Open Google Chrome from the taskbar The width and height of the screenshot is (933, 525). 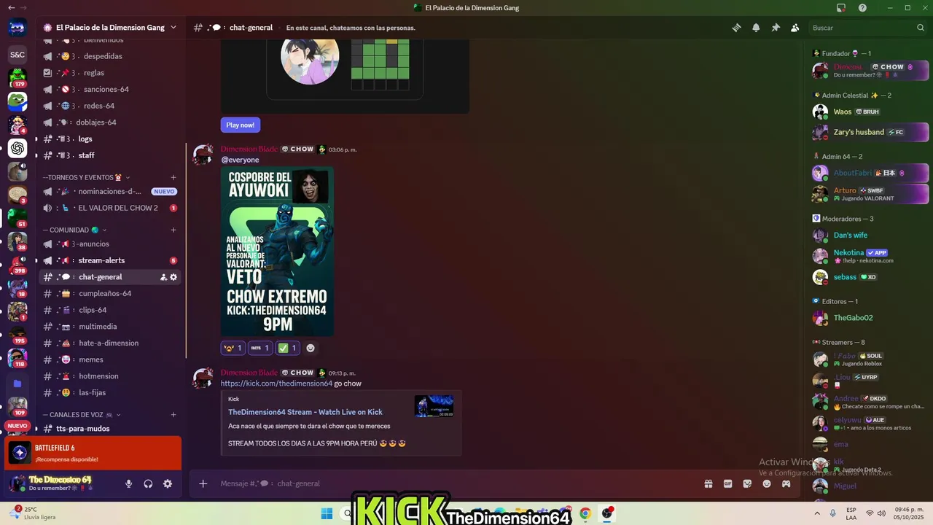pos(585,513)
